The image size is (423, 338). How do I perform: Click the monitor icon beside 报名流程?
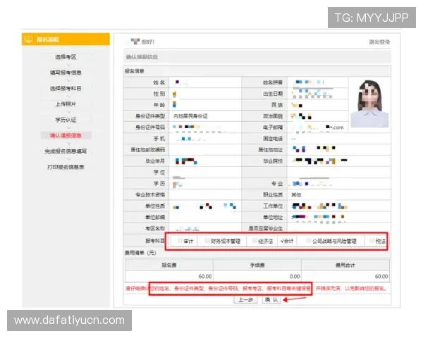pos(28,39)
